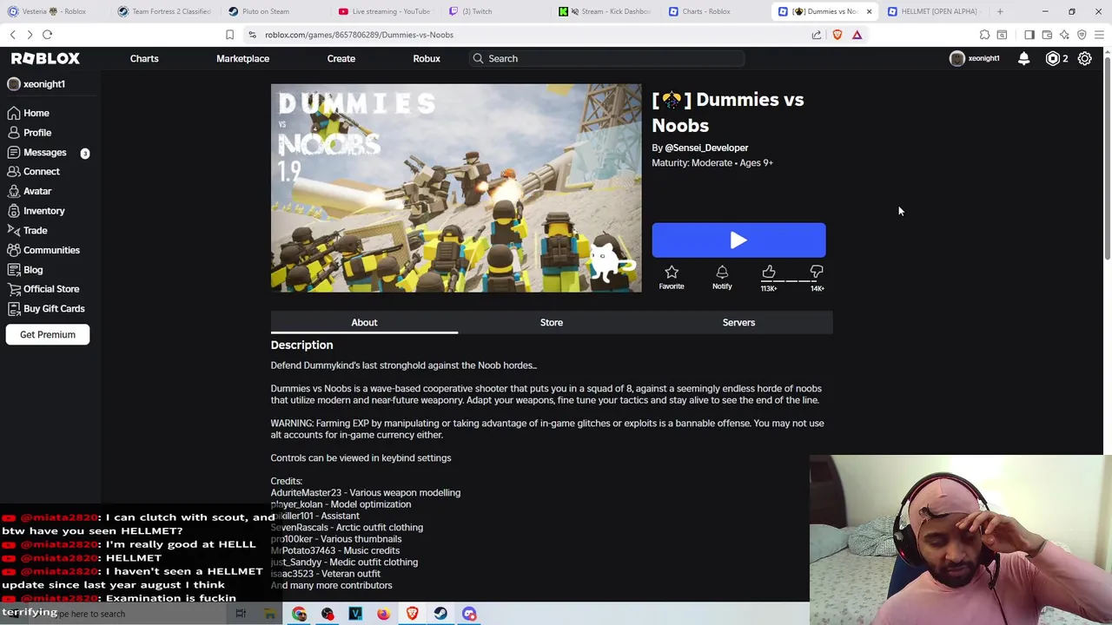Screen dimensions: 1112x625
Task: Close the Dummies vs Noobs tab
Action: (869, 11)
